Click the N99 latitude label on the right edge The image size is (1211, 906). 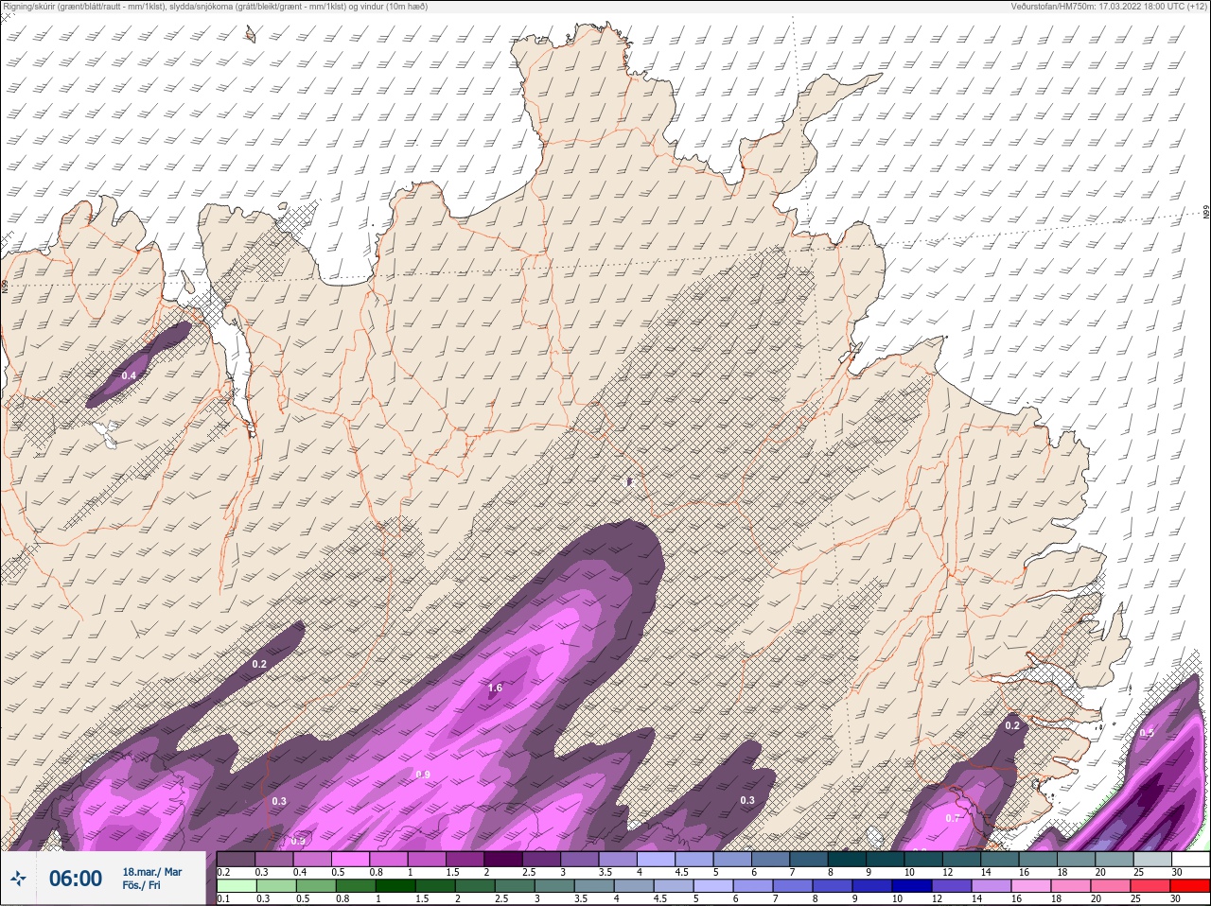(1206, 213)
